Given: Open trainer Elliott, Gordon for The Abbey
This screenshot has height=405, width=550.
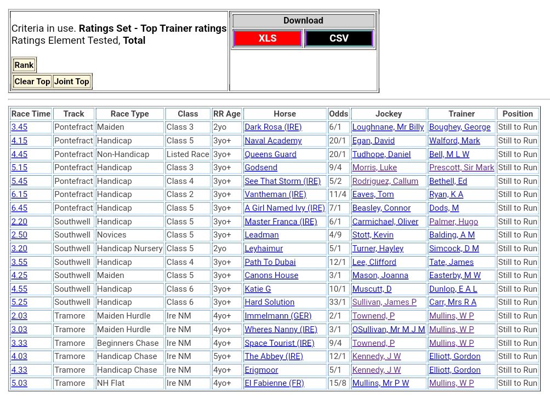Looking at the screenshot, I should [x=455, y=356].
